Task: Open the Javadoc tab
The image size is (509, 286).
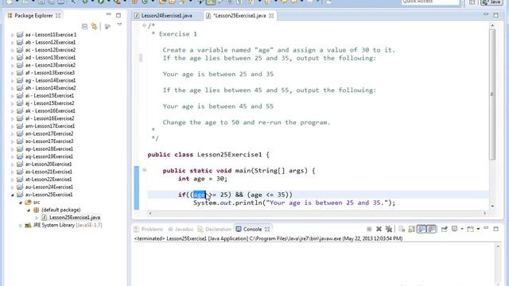Action: 181,229
